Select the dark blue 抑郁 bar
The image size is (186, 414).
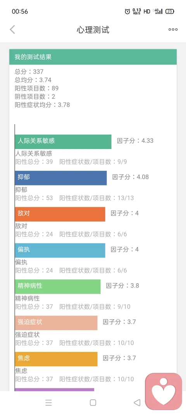[61, 178]
